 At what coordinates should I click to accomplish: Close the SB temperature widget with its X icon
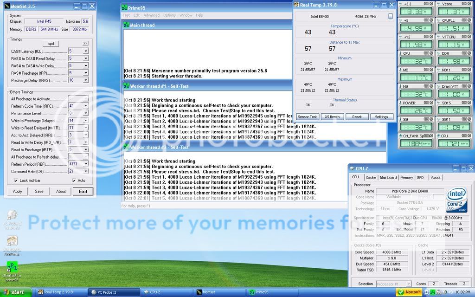click(x=431, y=119)
